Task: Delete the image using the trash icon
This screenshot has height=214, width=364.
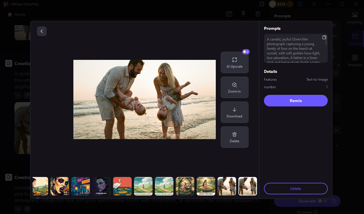Action: pos(234,137)
